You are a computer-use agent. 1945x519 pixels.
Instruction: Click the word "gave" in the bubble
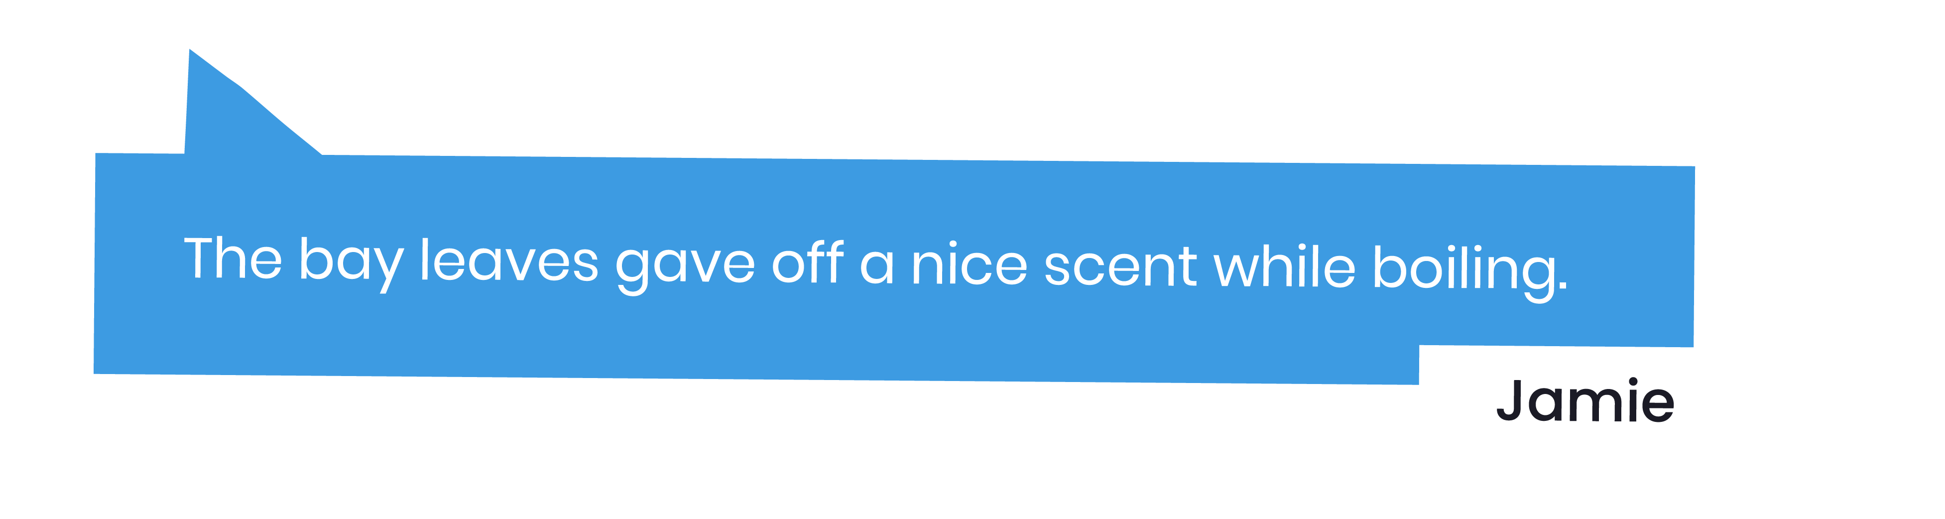click(686, 266)
